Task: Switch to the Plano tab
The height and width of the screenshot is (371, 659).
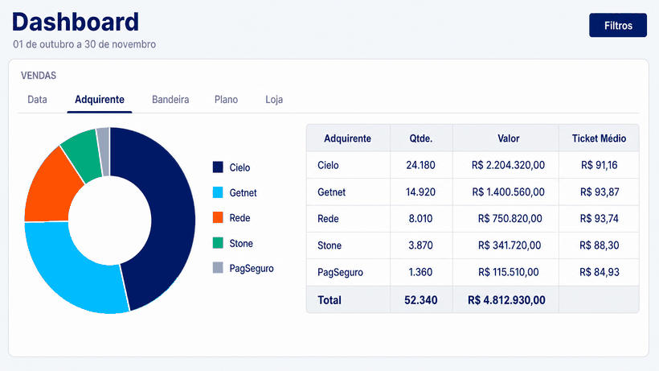Action: click(226, 100)
